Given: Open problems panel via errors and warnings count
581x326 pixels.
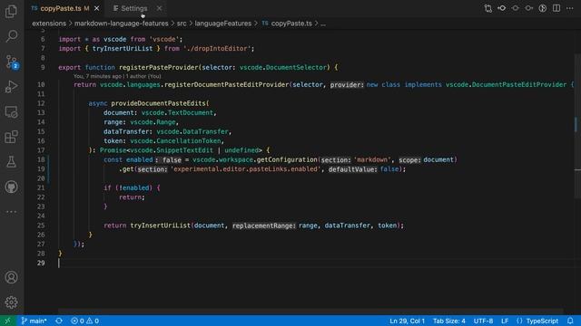Looking at the screenshot, I should tap(84, 321).
